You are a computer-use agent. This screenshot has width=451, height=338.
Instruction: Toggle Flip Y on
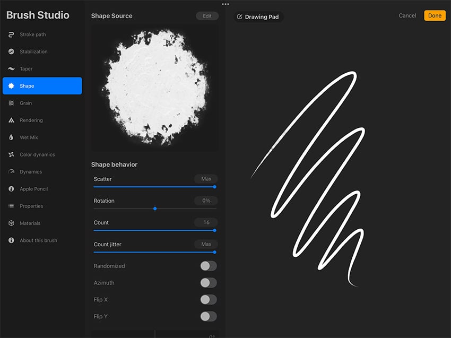[208, 316]
